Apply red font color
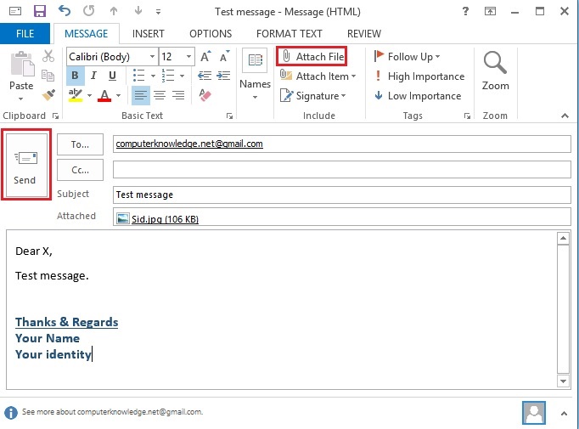Viewport: 579px width, 429px height. [x=105, y=95]
